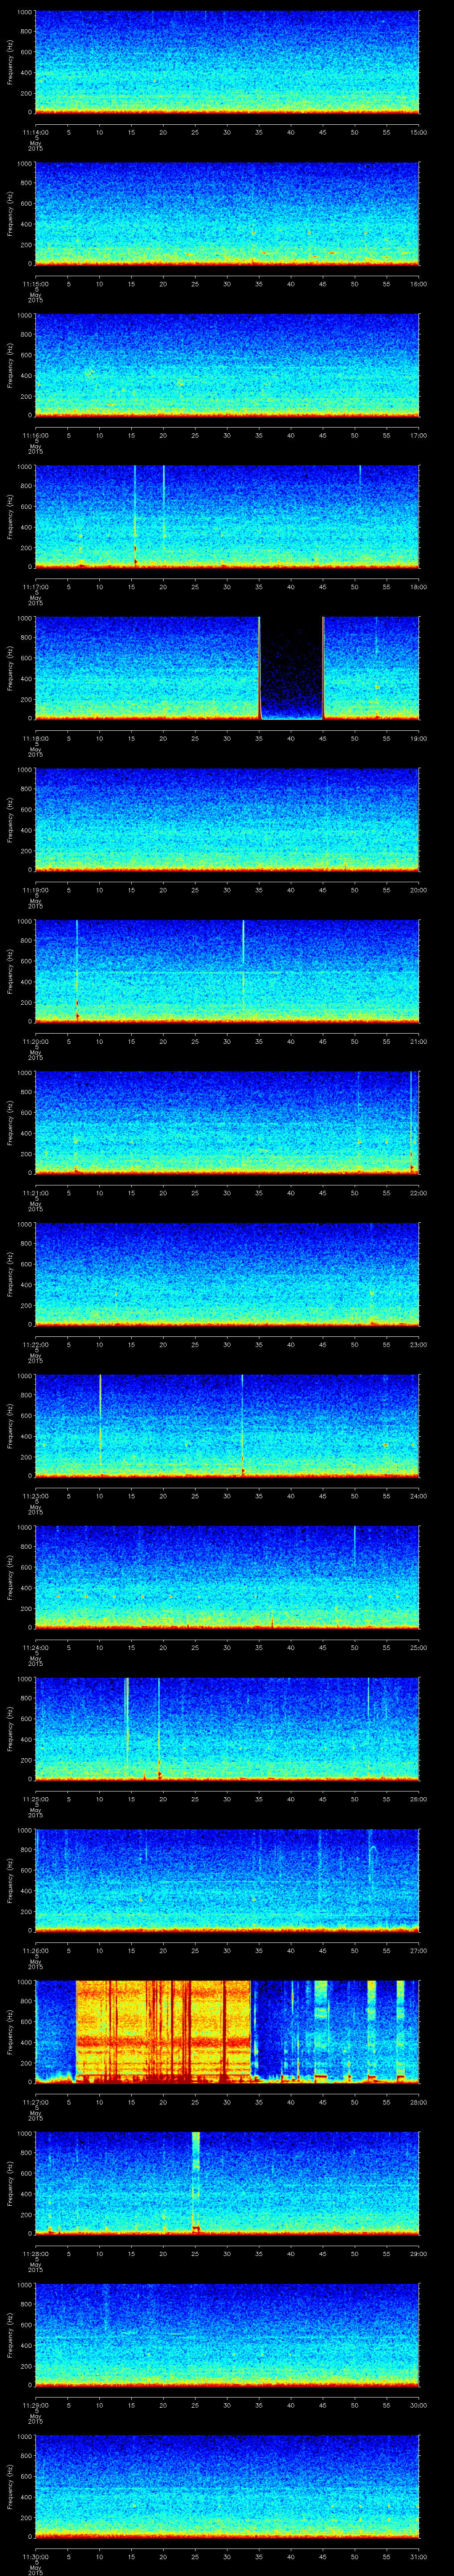The height and width of the screenshot is (2576, 454).
Task: Click the 11:17:00 start time label
Action: coord(35,588)
